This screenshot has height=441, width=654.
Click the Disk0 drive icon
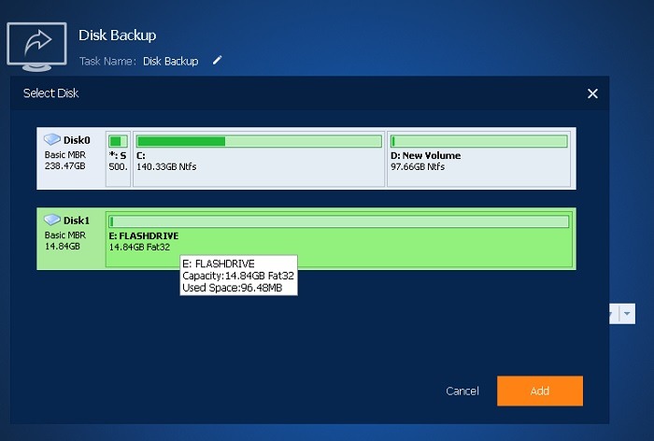[x=52, y=139]
